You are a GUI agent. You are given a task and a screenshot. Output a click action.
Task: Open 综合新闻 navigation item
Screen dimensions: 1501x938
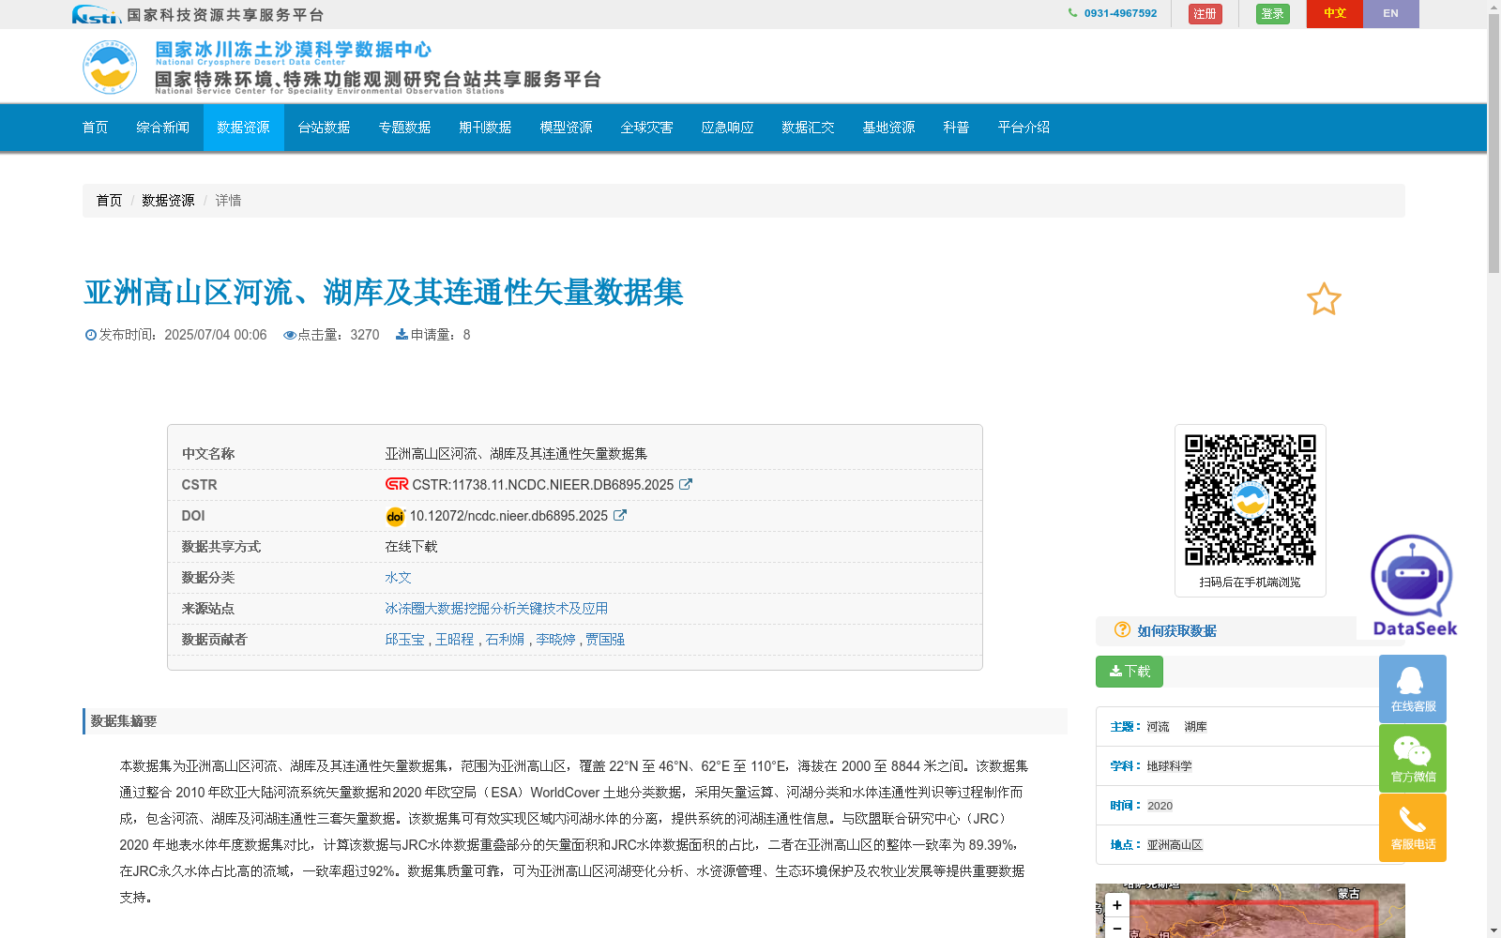click(x=162, y=128)
